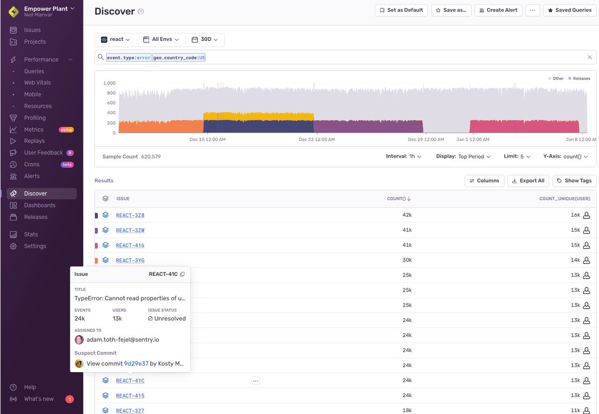
Task: Click the Metrics chart icon
Action: point(13,130)
